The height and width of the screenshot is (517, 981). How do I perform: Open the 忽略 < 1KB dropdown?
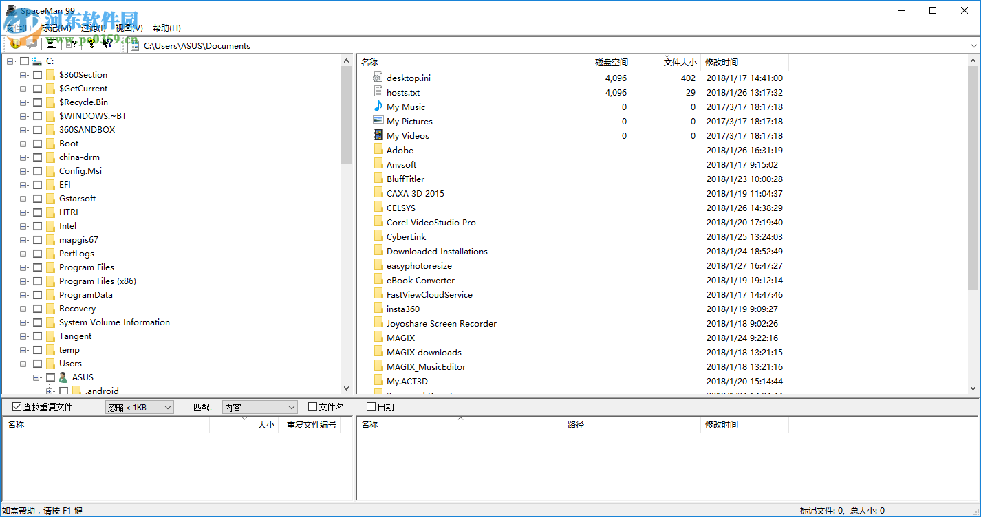coord(139,408)
